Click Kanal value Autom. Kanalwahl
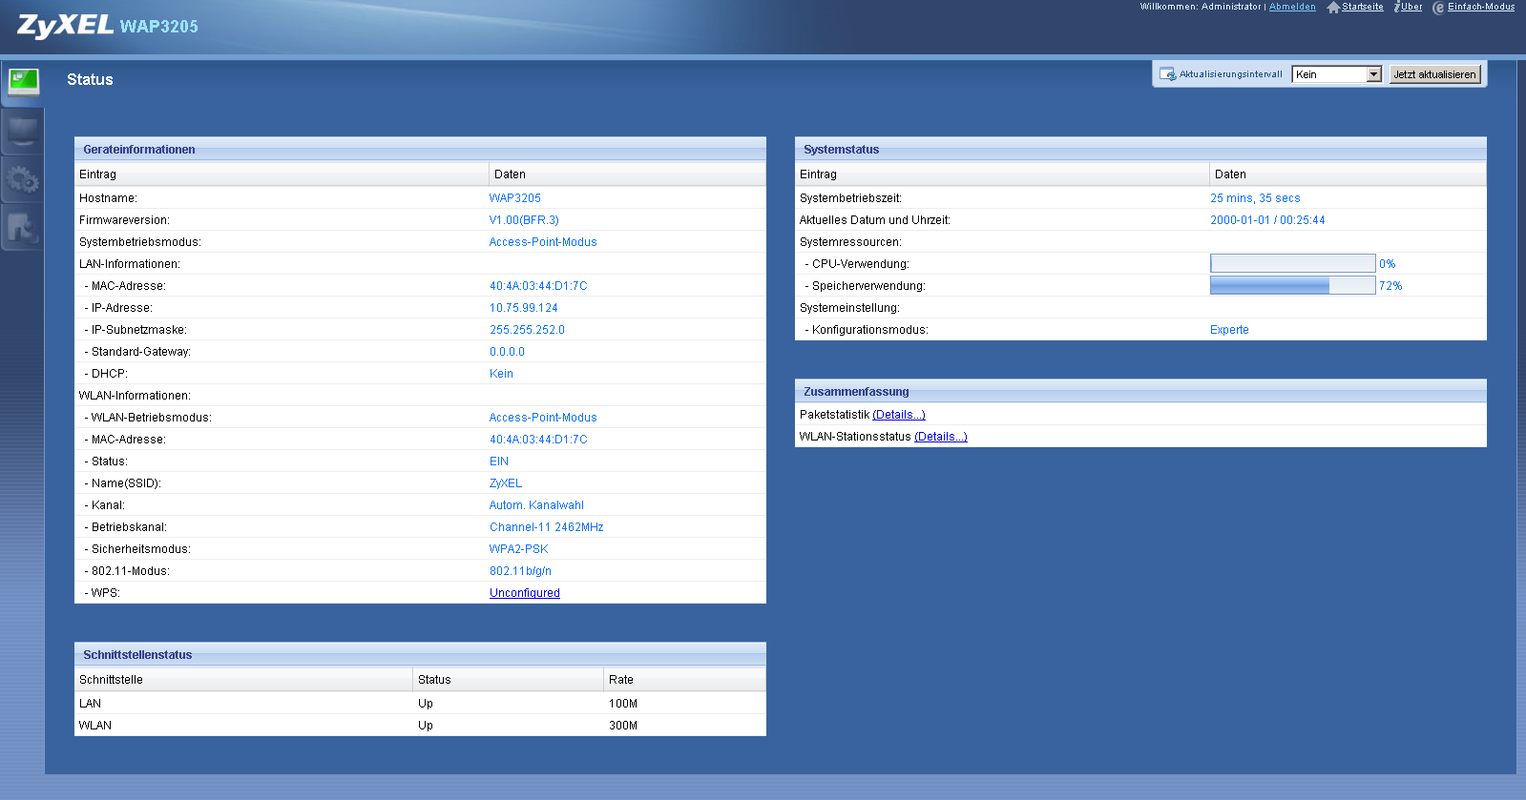Screen dimensions: 1526x800 tap(536, 505)
